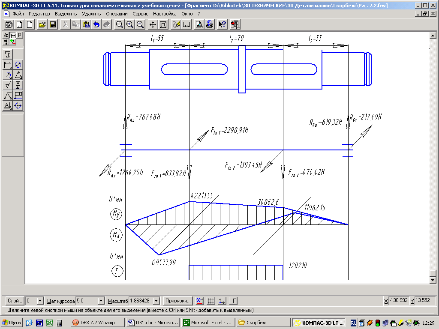Click the print preview icon
This screenshot has height=329, width=439.
pos(199,24)
